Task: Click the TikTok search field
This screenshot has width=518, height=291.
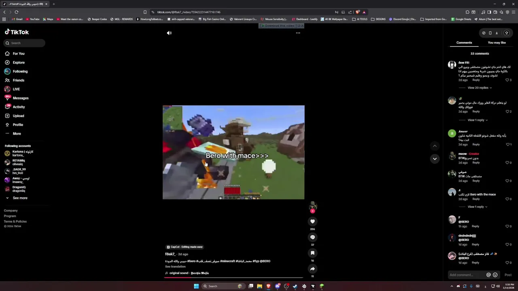Action: click(25, 43)
